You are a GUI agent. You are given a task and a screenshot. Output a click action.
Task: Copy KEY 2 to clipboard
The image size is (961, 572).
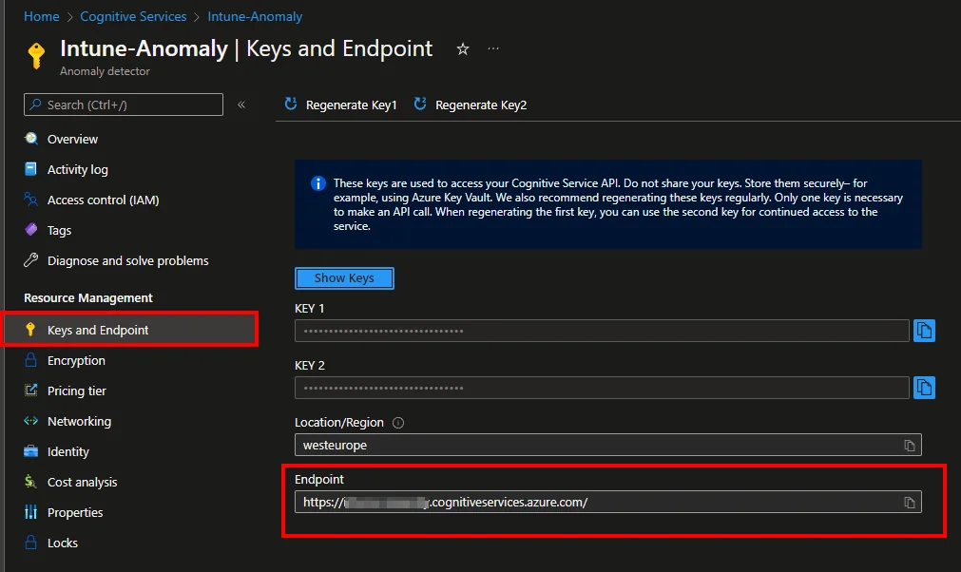[x=924, y=388]
